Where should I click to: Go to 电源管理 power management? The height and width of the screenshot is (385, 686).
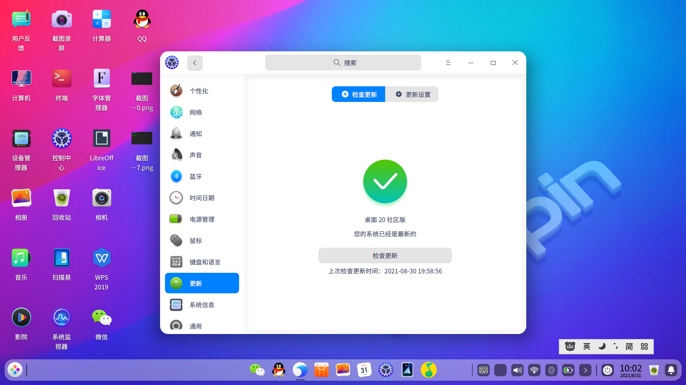click(202, 219)
